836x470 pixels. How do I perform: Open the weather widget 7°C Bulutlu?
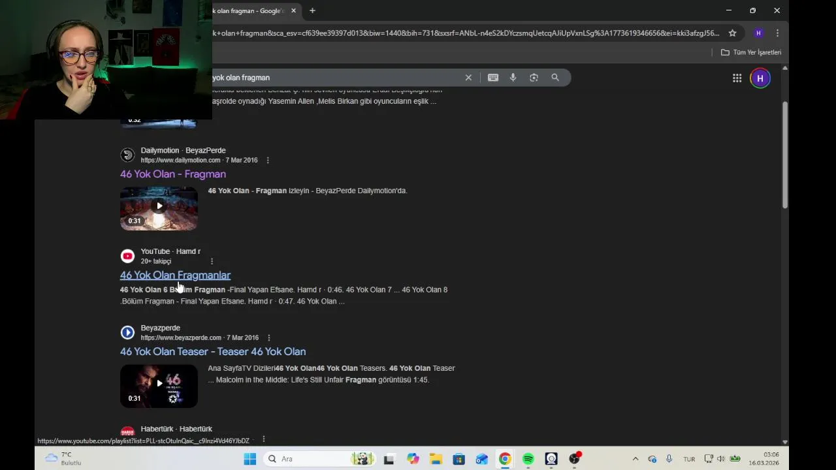pos(63,459)
